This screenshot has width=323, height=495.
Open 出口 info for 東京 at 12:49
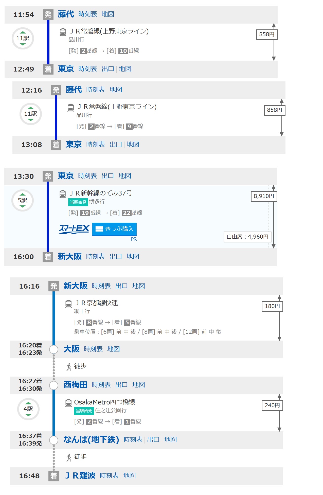(108, 69)
